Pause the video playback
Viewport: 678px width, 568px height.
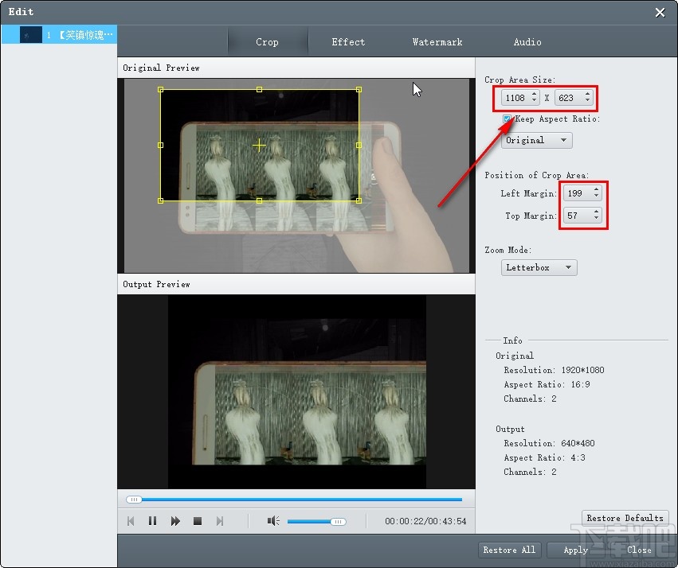point(153,521)
